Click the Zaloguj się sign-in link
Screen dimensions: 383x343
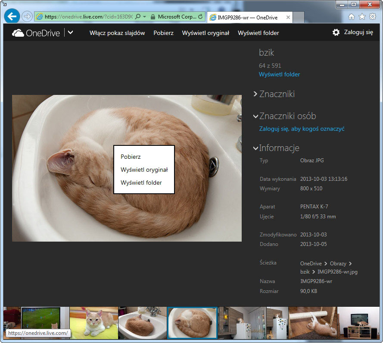point(358,32)
